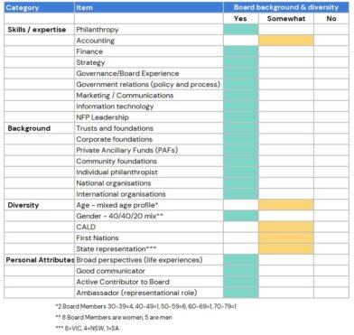Select the Diversity category cell

39,205
